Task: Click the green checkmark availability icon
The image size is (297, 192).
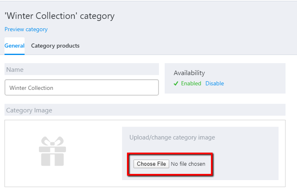Action: click(x=176, y=83)
